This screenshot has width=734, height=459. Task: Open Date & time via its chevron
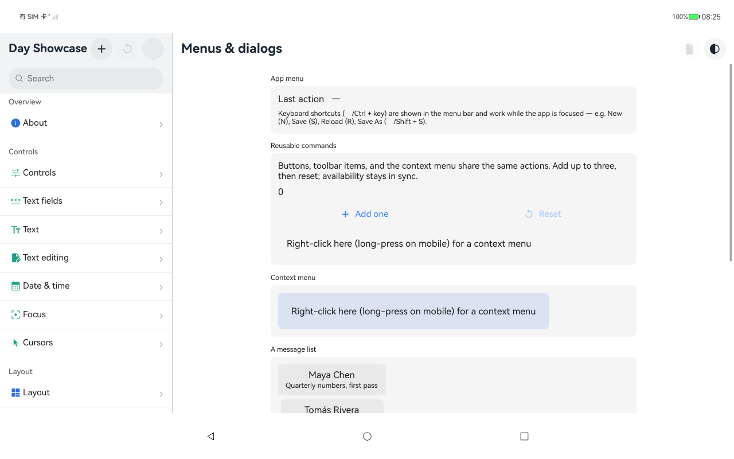pos(161,287)
